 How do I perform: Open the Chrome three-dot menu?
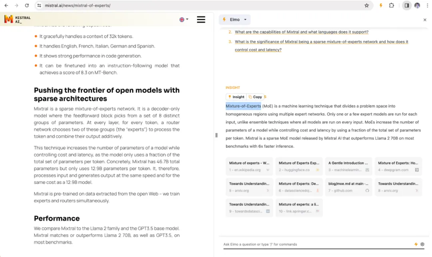click(x=427, y=6)
